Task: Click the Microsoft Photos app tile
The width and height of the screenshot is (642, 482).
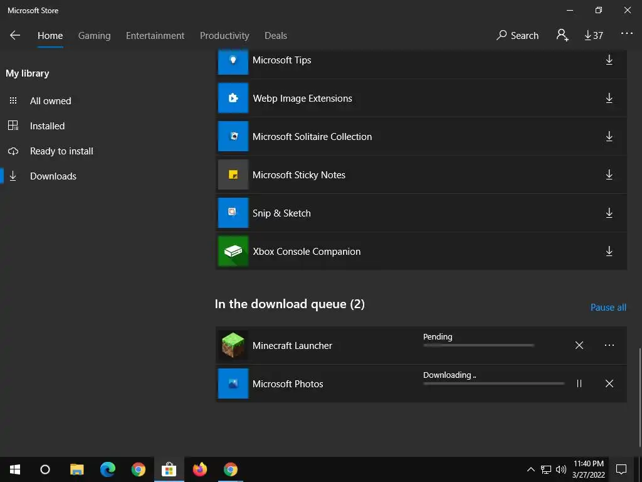Action: click(x=233, y=383)
